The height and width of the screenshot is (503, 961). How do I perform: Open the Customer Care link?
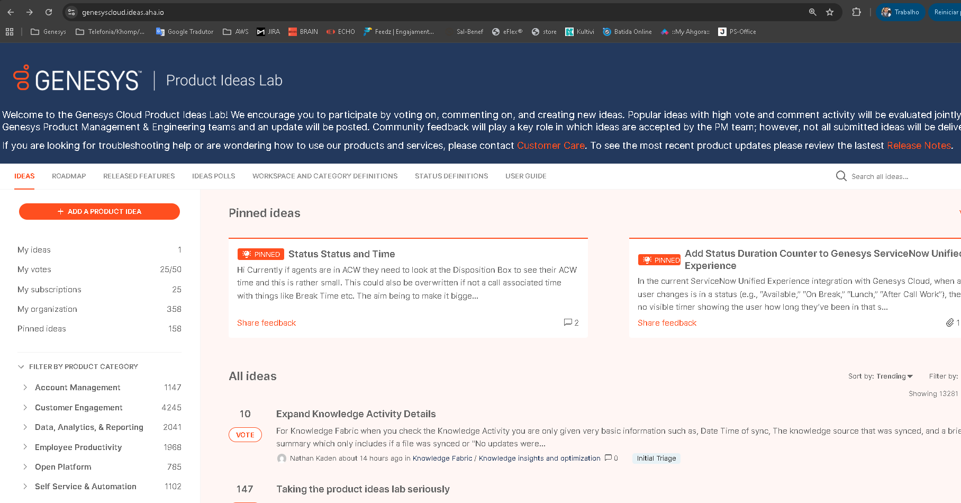(550, 146)
